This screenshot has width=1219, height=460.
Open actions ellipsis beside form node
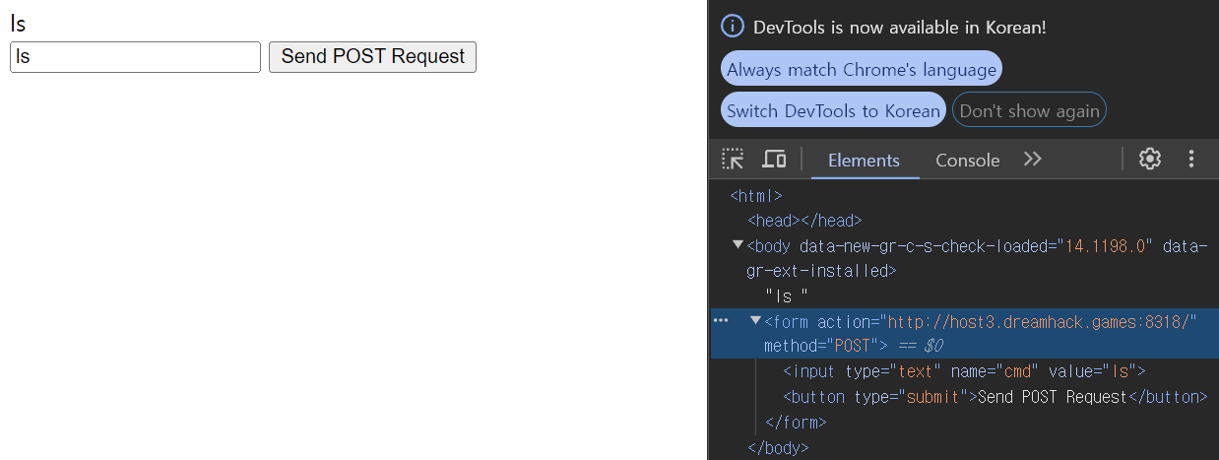(x=721, y=320)
